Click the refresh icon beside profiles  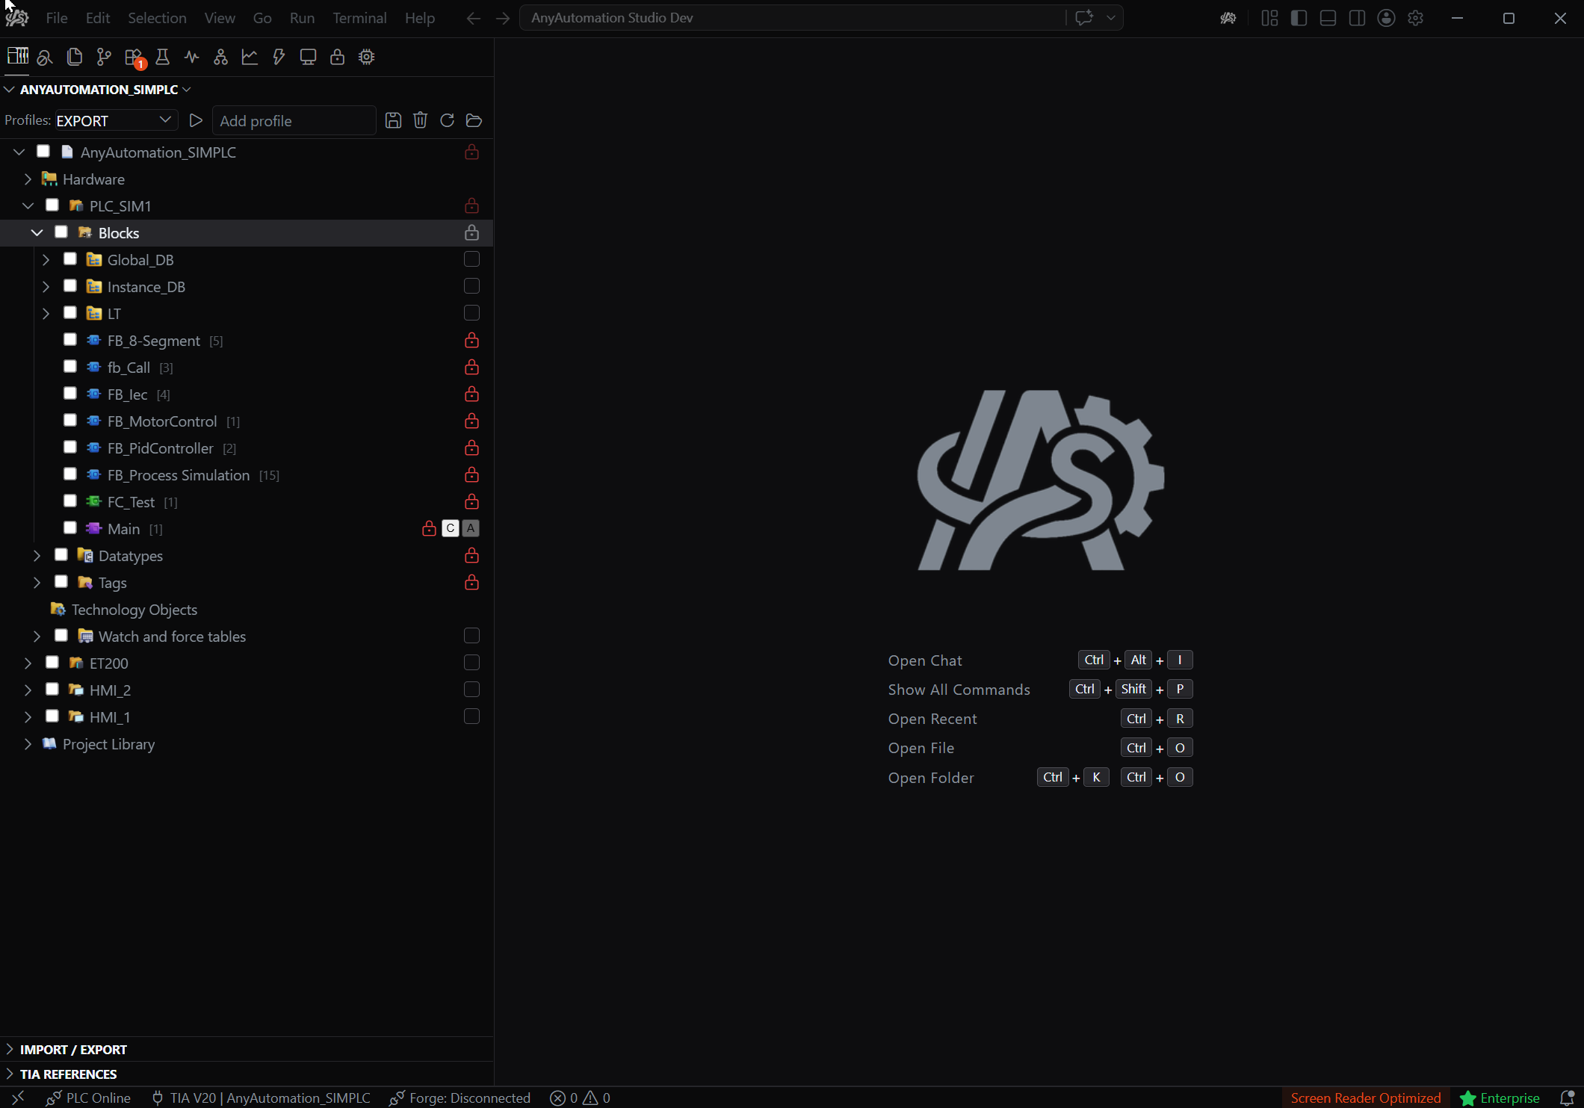tap(447, 120)
